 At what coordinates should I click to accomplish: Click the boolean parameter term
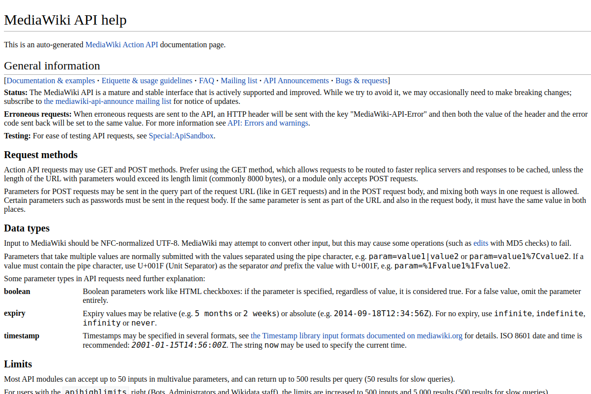click(17, 291)
